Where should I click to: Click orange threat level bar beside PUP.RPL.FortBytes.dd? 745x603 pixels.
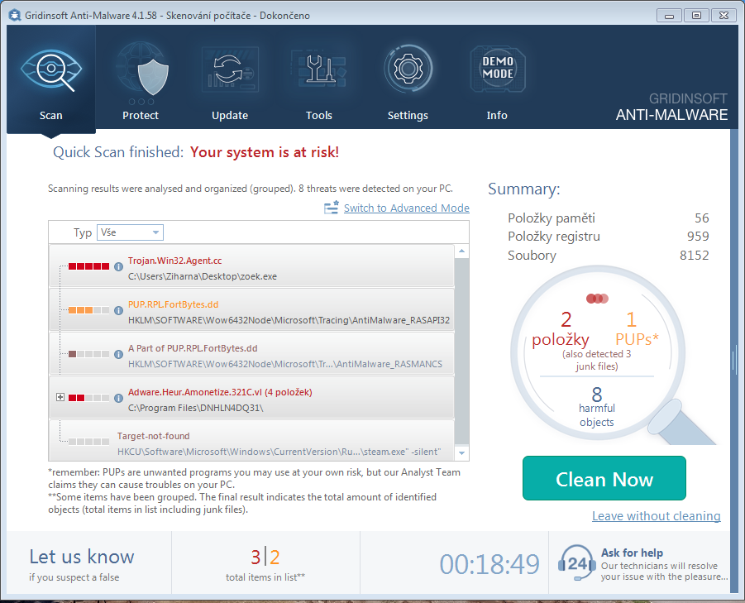pyautogui.click(x=88, y=310)
